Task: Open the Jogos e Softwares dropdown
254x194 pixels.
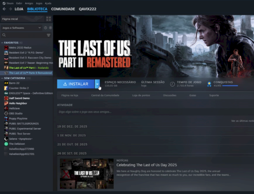Action: click(22, 28)
